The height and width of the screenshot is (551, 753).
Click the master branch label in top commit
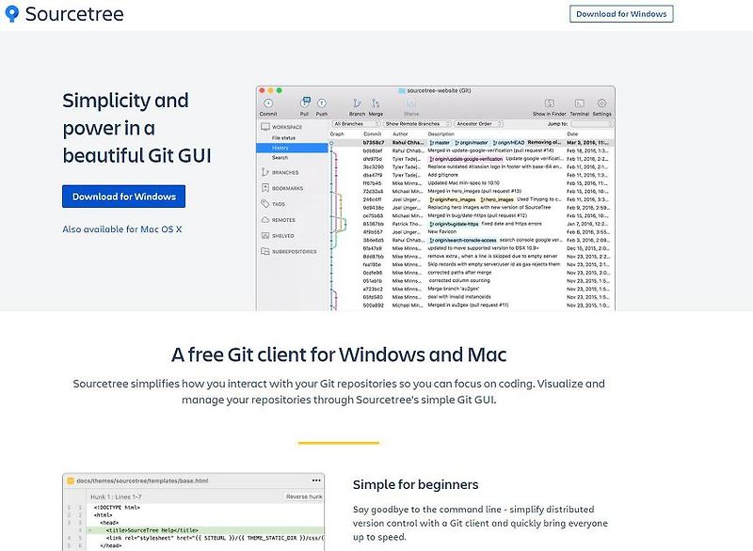pos(440,142)
